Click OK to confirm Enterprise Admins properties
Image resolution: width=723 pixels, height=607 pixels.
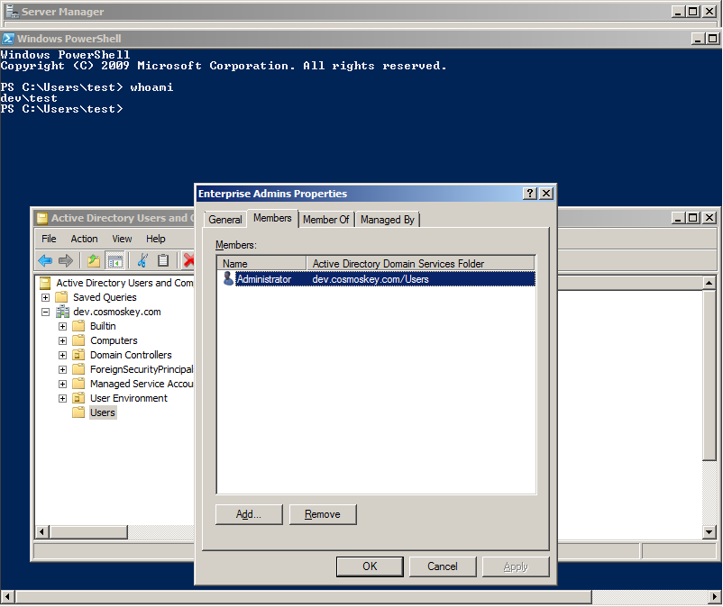click(x=370, y=566)
